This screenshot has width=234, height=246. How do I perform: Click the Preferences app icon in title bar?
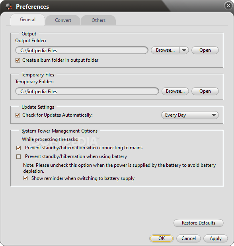point(9,6)
